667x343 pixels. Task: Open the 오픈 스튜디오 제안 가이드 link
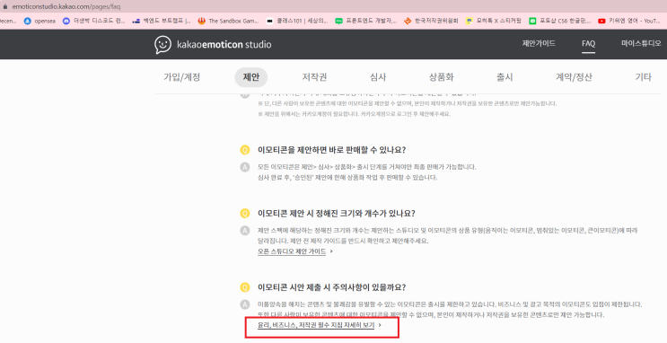pyautogui.click(x=292, y=251)
